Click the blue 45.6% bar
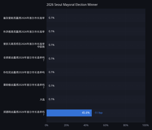The image size is (152, 130). pos(69,113)
